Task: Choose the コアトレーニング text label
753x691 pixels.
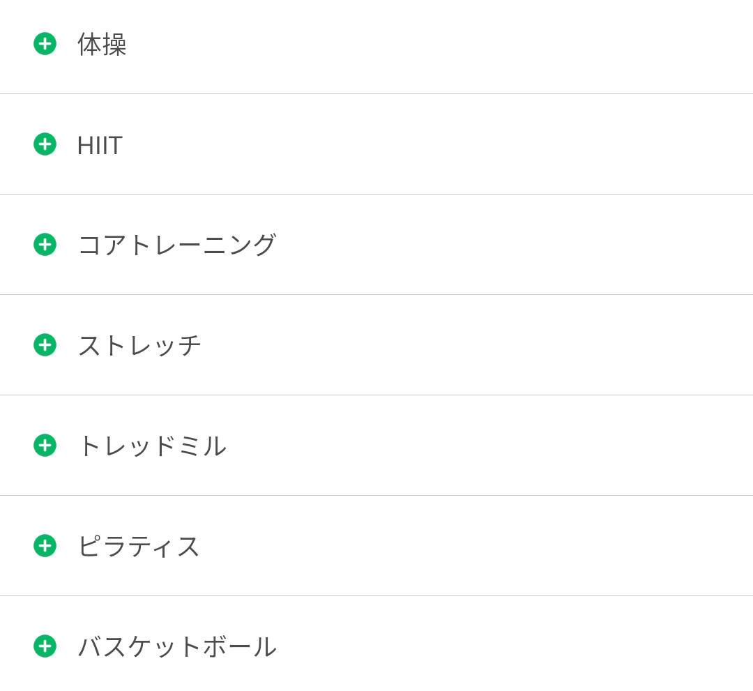Action: [177, 245]
